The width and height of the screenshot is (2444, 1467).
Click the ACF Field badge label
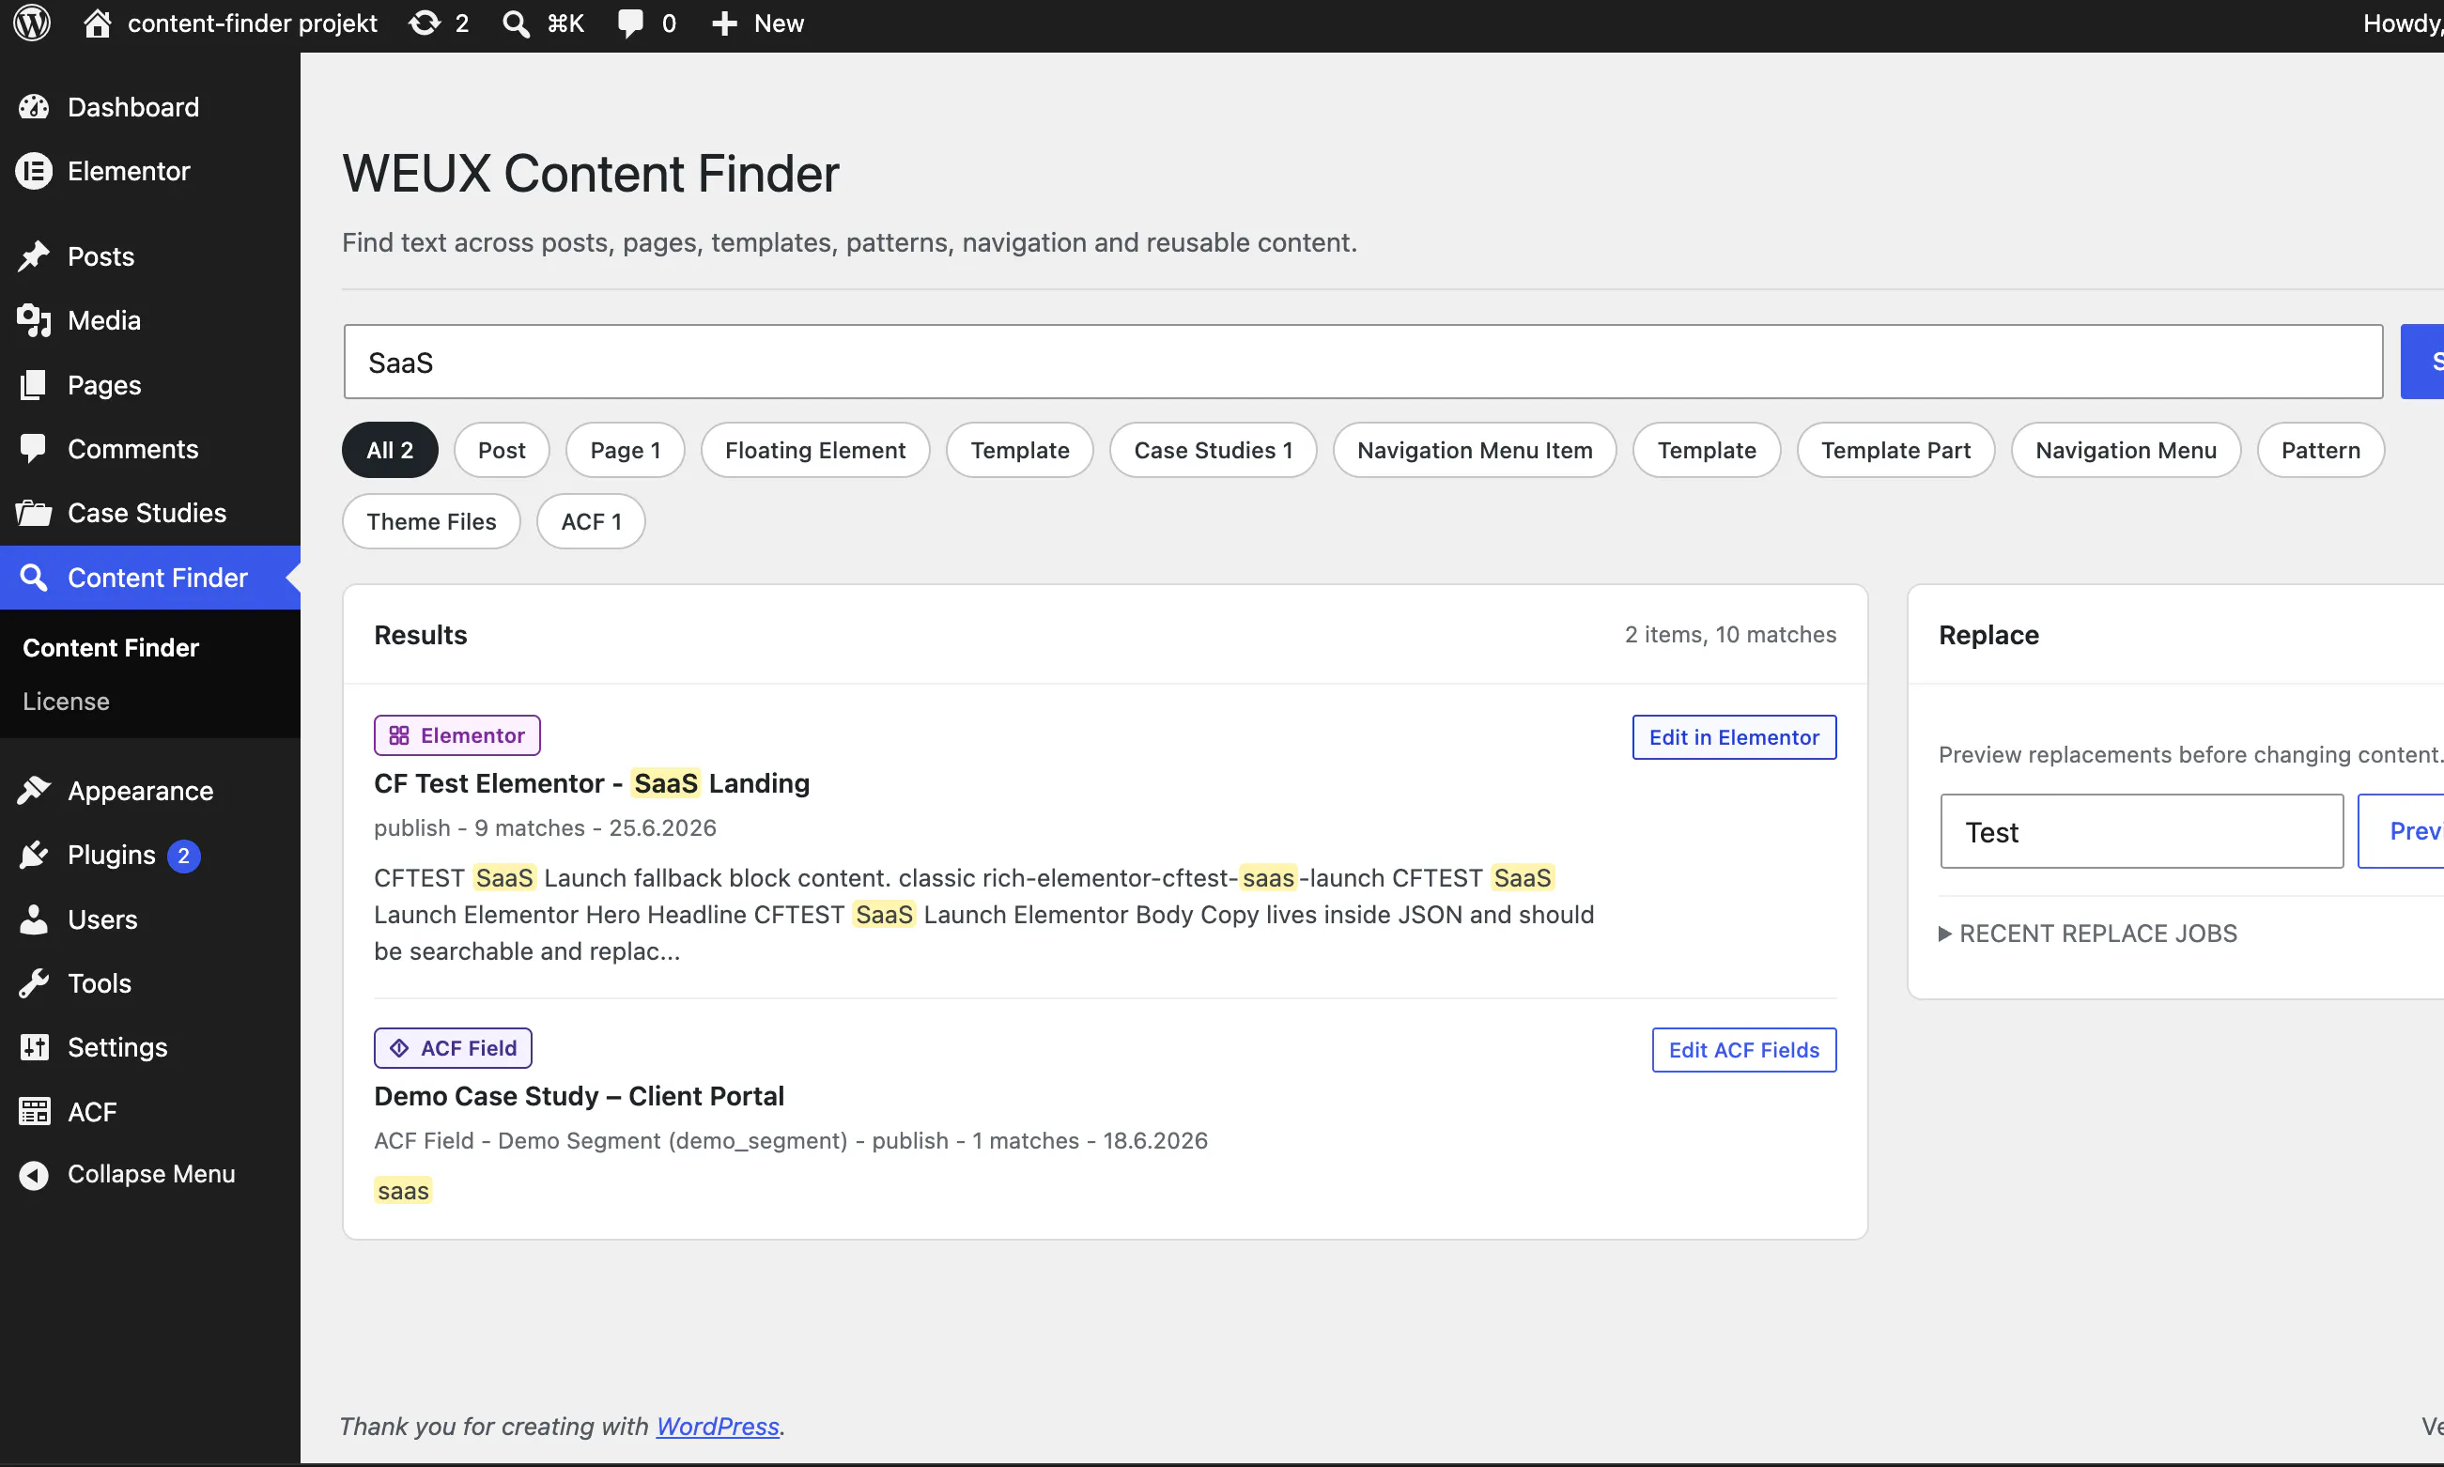point(469,1048)
